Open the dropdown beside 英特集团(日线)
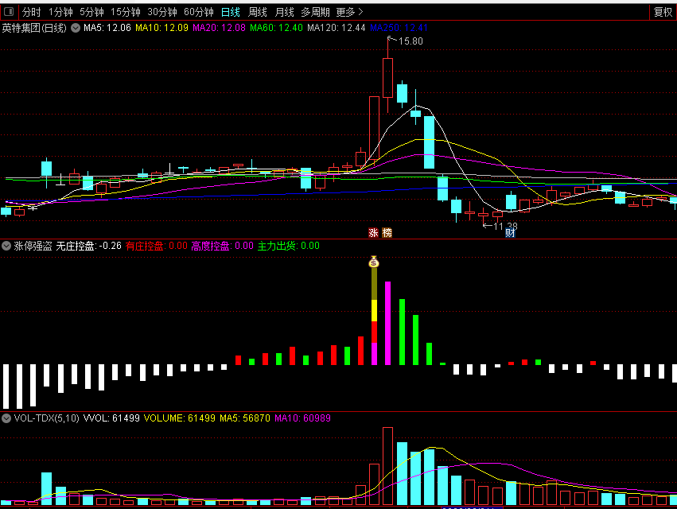 76,28
